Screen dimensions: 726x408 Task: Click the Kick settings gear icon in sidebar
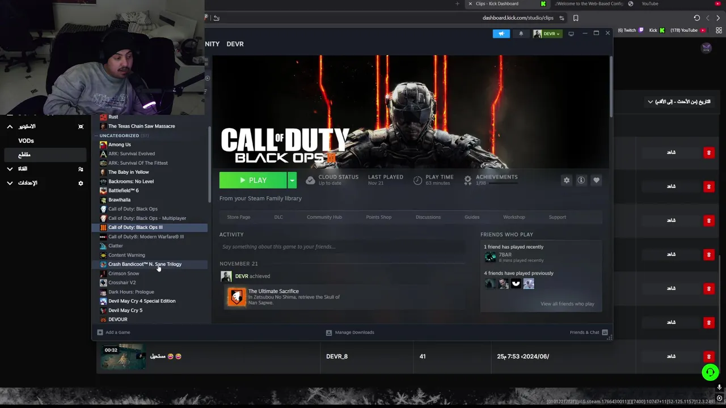point(81,183)
